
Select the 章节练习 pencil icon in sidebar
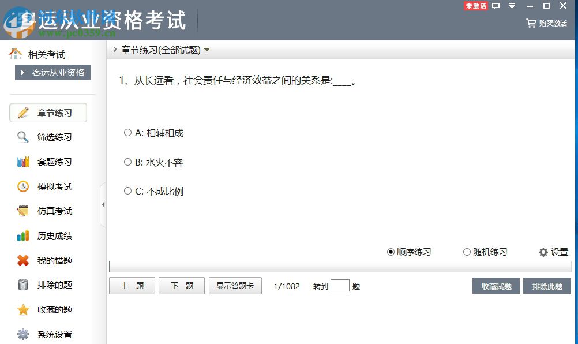[x=24, y=113]
